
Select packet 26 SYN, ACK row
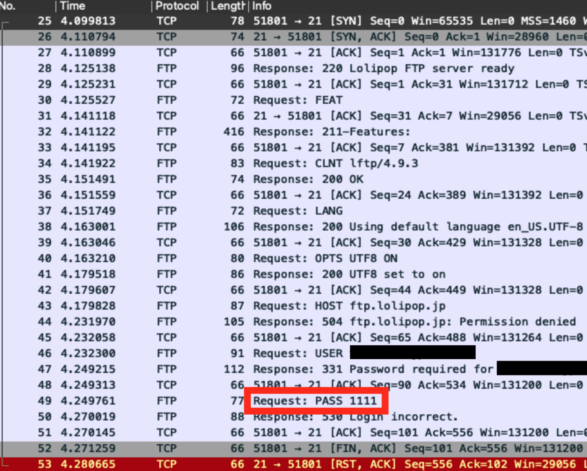293,37
